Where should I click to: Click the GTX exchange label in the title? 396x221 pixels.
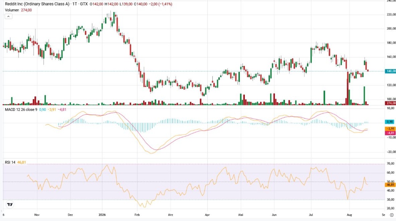tap(84, 4)
